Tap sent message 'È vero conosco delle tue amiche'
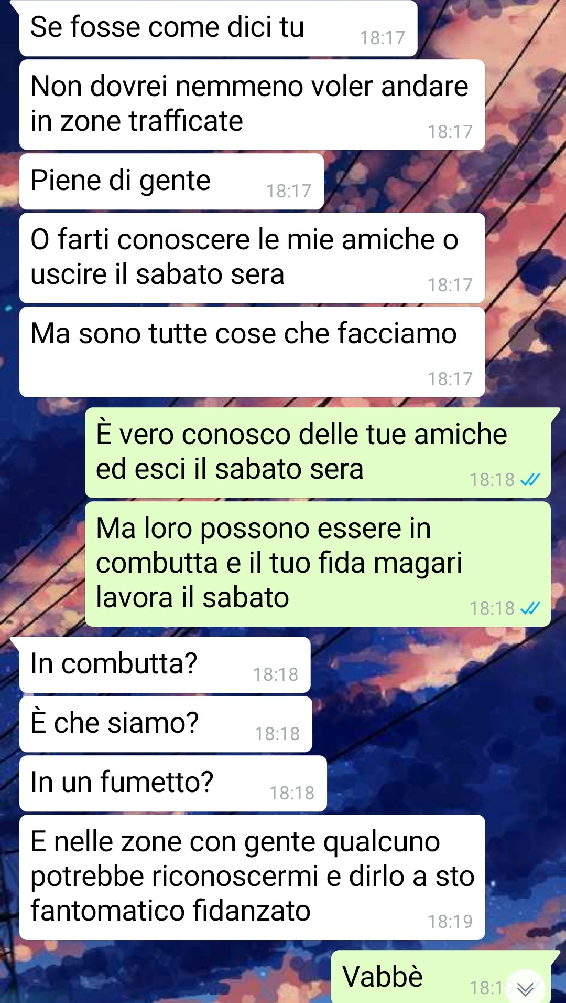 pos(318,452)
